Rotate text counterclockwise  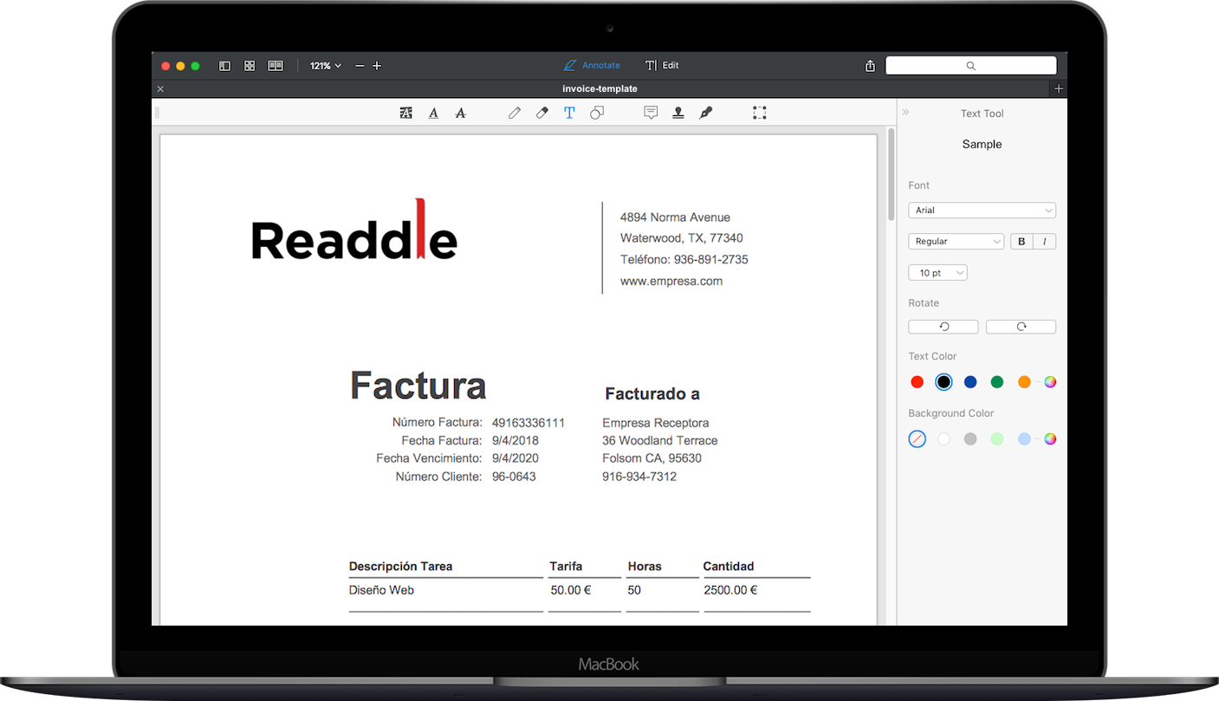943,327
